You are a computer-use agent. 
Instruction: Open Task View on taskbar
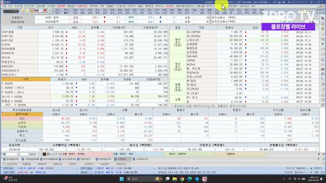[x=168, y=179]
